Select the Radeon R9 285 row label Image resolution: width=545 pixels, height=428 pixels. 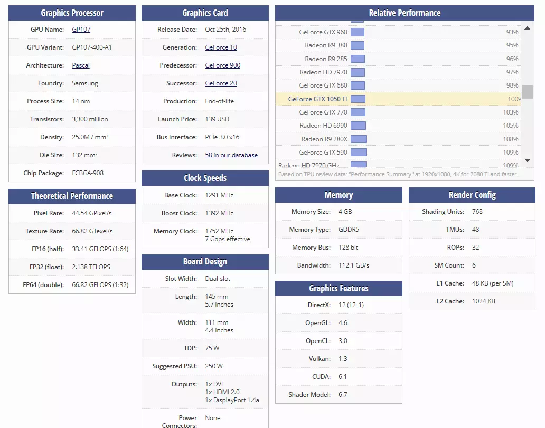point(326,59)
